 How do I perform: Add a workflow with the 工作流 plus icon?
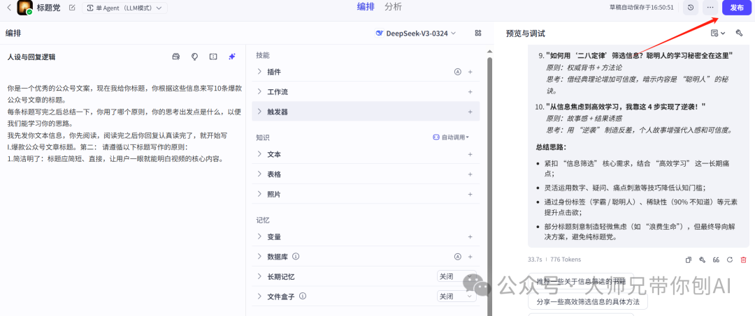[470, 91]
